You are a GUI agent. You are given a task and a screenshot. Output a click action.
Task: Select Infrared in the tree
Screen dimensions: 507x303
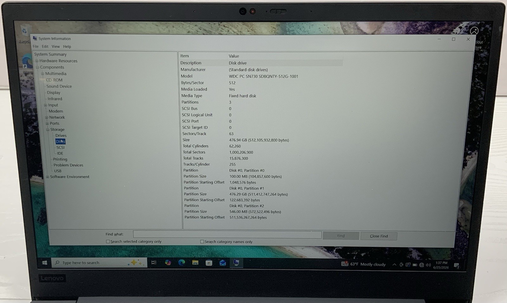click(x=55, y=99)
